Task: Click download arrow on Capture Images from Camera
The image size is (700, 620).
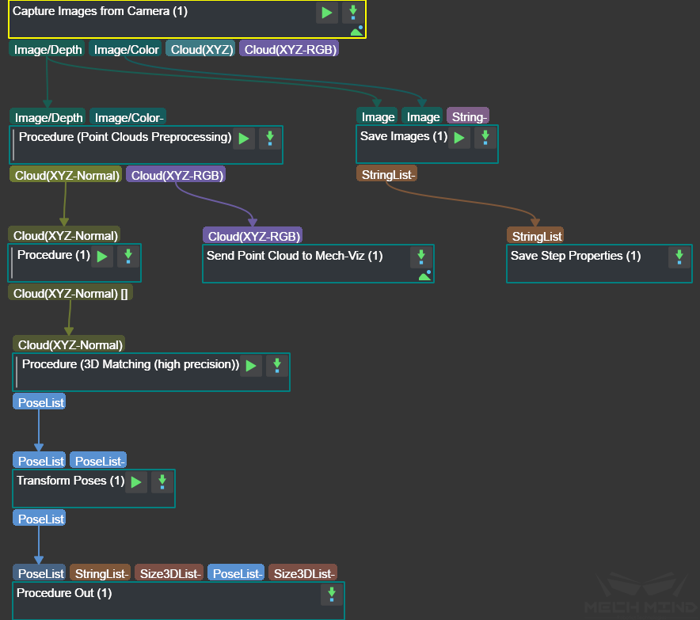Action: (353, 13)
